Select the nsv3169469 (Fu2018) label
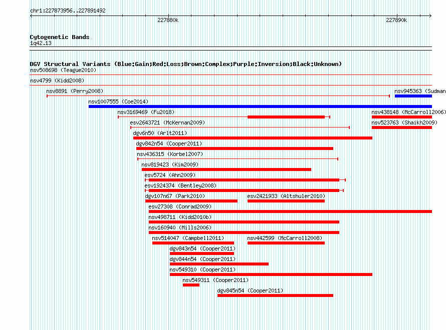Image resolution: width=446 pixels, height=330 pixels. tap(146, 112)
